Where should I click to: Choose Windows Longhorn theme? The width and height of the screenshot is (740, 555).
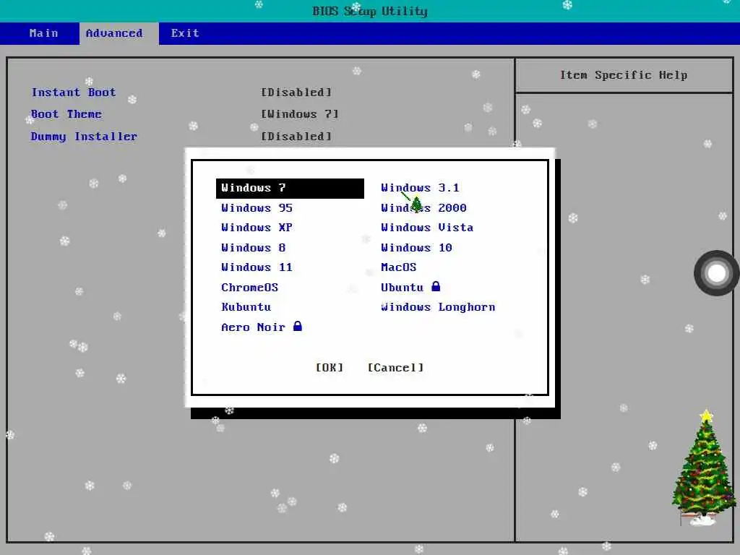[438, 307]
